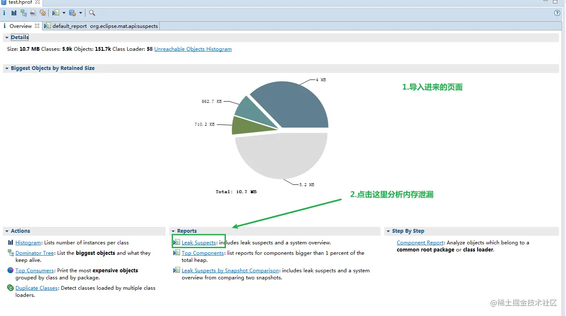Open the Top Consumers link
The image size is (566, 316).
point(35,271)
